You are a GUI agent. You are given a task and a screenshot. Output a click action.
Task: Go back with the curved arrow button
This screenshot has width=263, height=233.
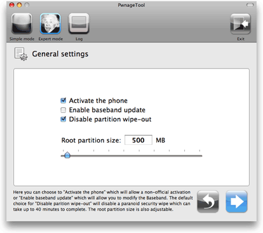click(208, 201)
